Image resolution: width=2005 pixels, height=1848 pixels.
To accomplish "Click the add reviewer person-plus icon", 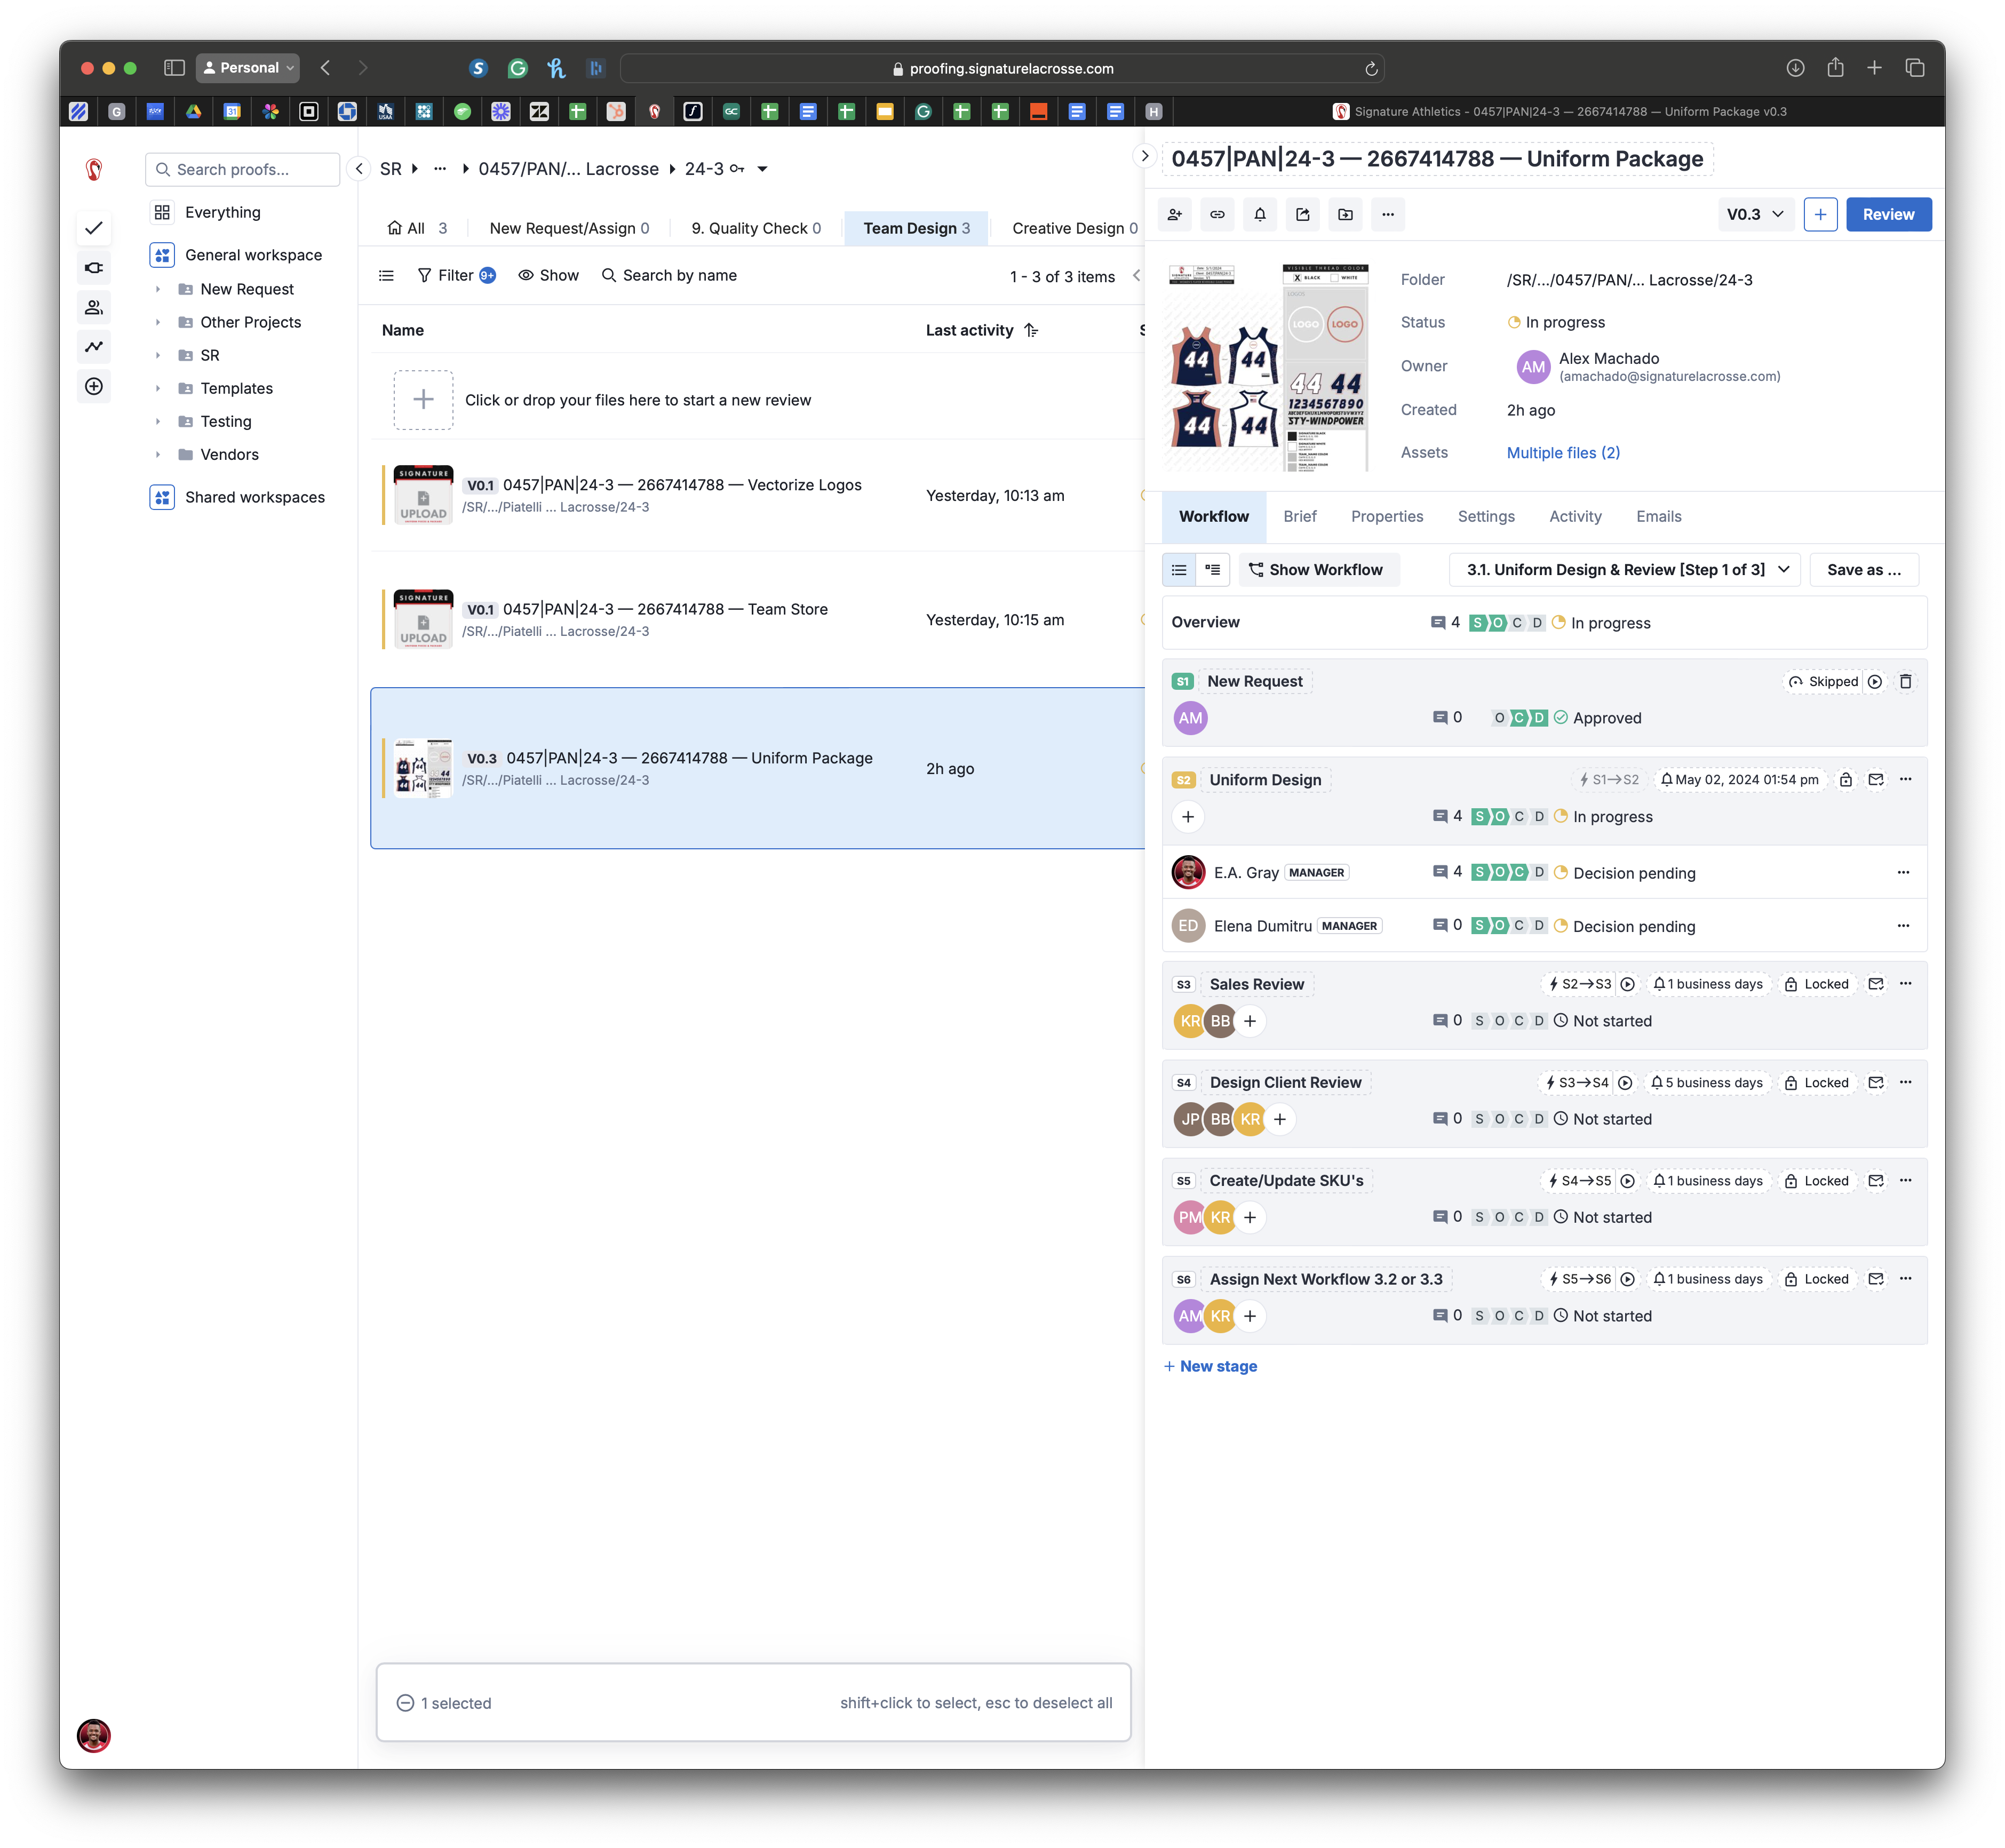I will (1174, 214).
